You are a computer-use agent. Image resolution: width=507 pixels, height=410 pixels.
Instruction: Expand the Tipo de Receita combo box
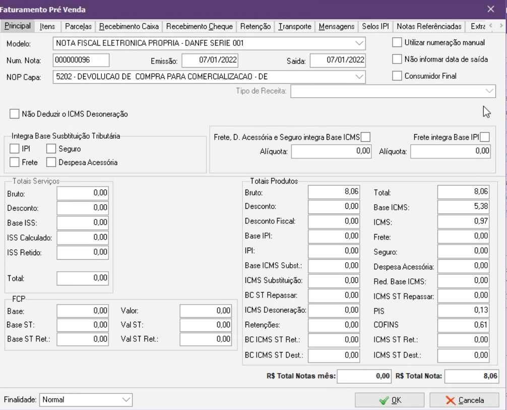[489, 91]
